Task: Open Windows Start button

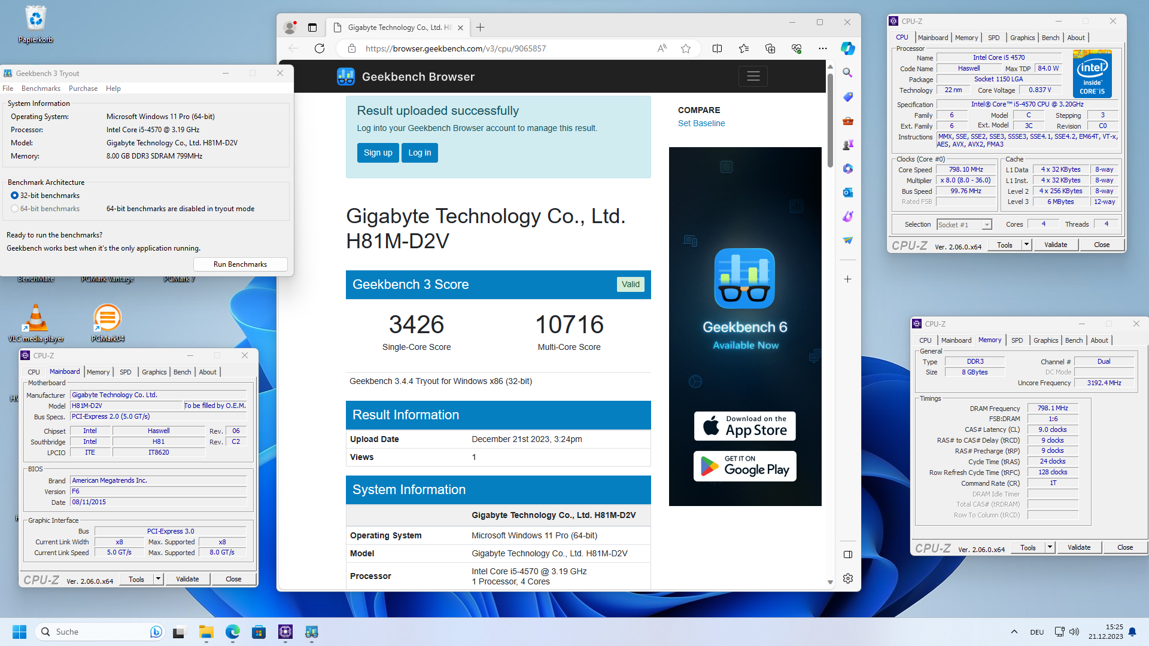Action: pos(19,632)
